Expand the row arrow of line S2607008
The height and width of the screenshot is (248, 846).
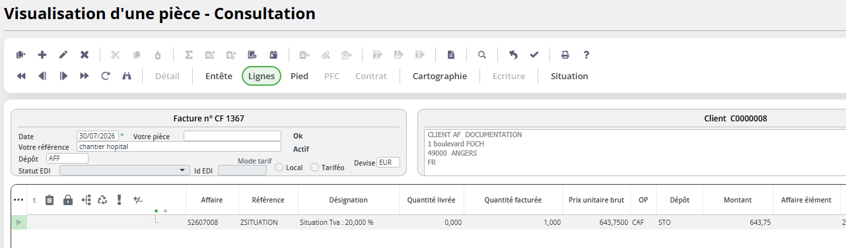tap(18, 222)
